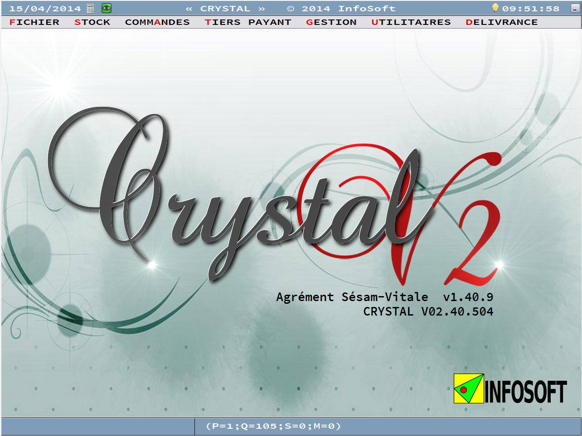Open the STOCK menu

[92, 22]
